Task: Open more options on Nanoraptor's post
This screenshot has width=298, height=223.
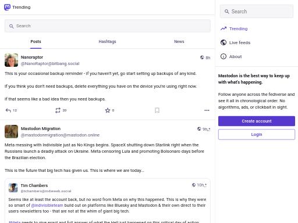Action: pos(207,110)
